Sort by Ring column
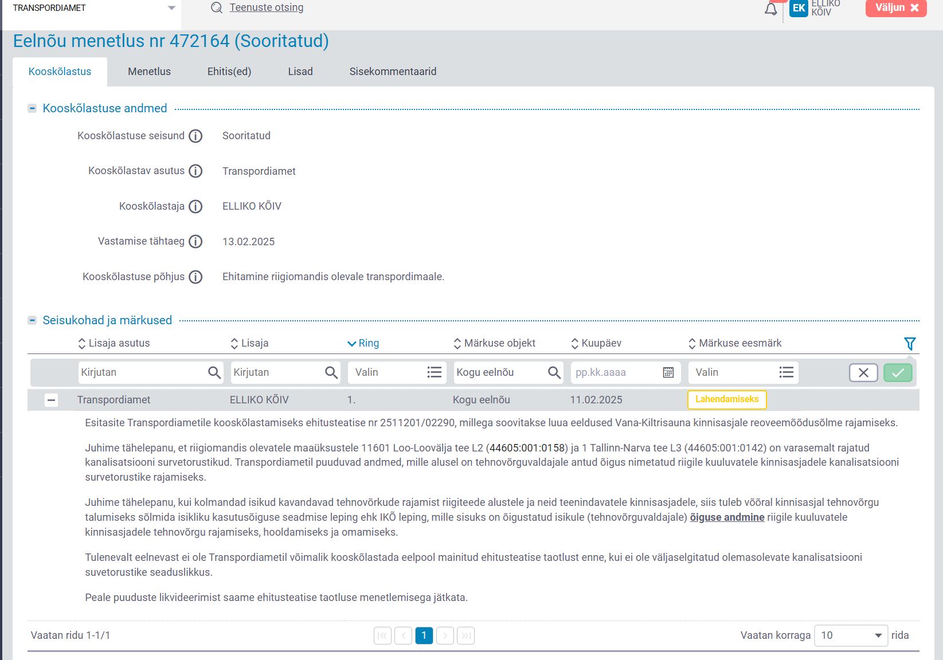This screenshot has height=660, width=943. click(x=363, y=343)
